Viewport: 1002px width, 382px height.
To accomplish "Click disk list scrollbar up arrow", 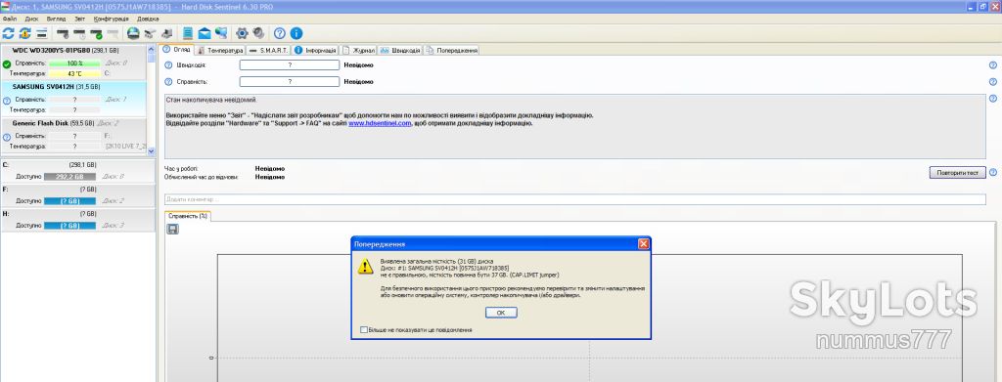I will pyautogui.click(x=152, y=49).
